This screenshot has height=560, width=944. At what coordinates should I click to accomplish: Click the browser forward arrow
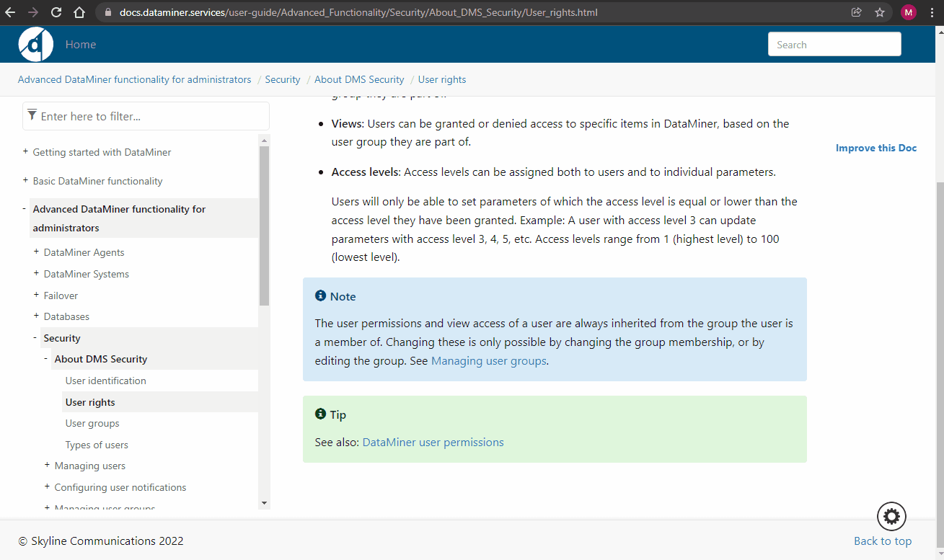pos(33,12)
